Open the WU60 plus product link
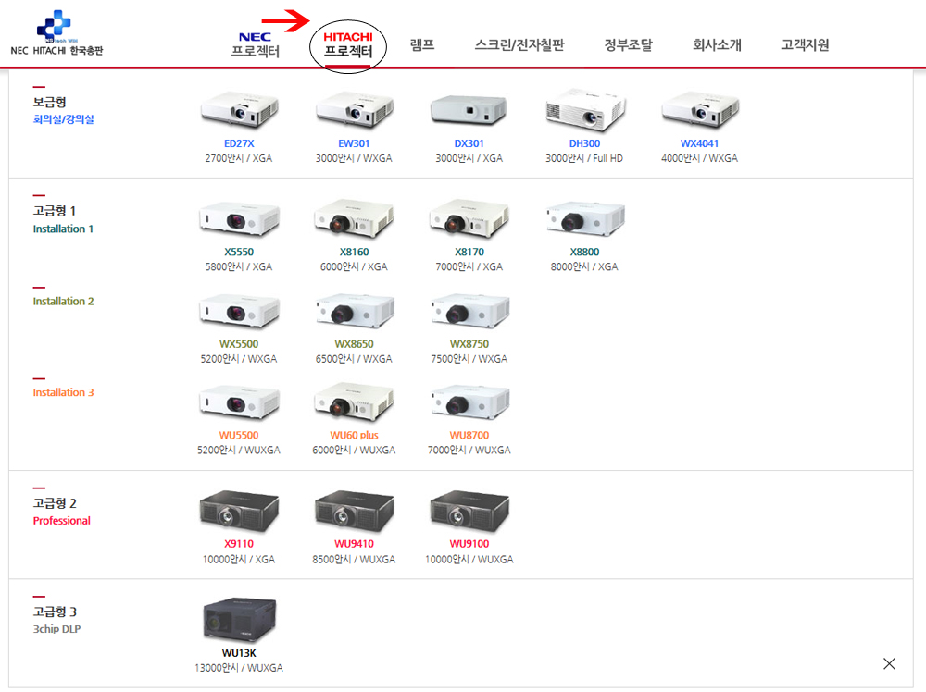926x692 pixels. click(x=354, y=436)
